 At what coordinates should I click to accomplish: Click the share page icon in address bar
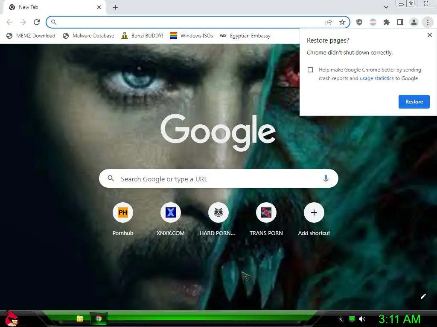(x=329, y=22)
